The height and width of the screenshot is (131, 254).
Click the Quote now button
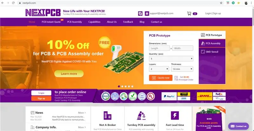[161, 78]
